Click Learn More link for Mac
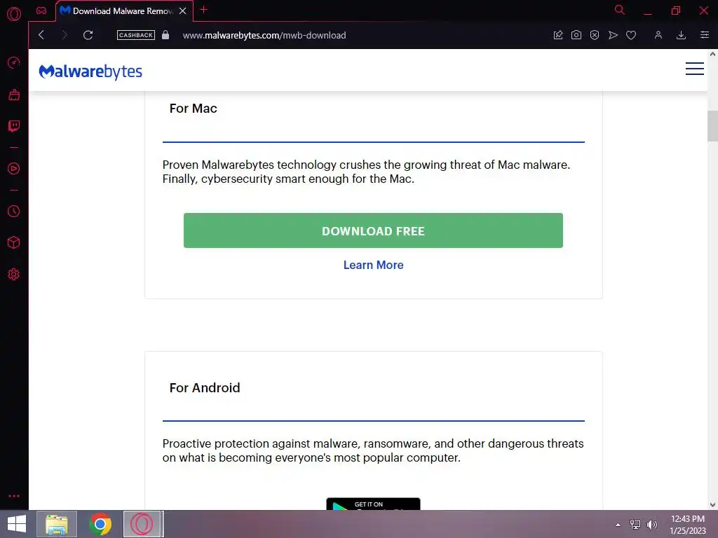The image size is (718, 538). 373,265
